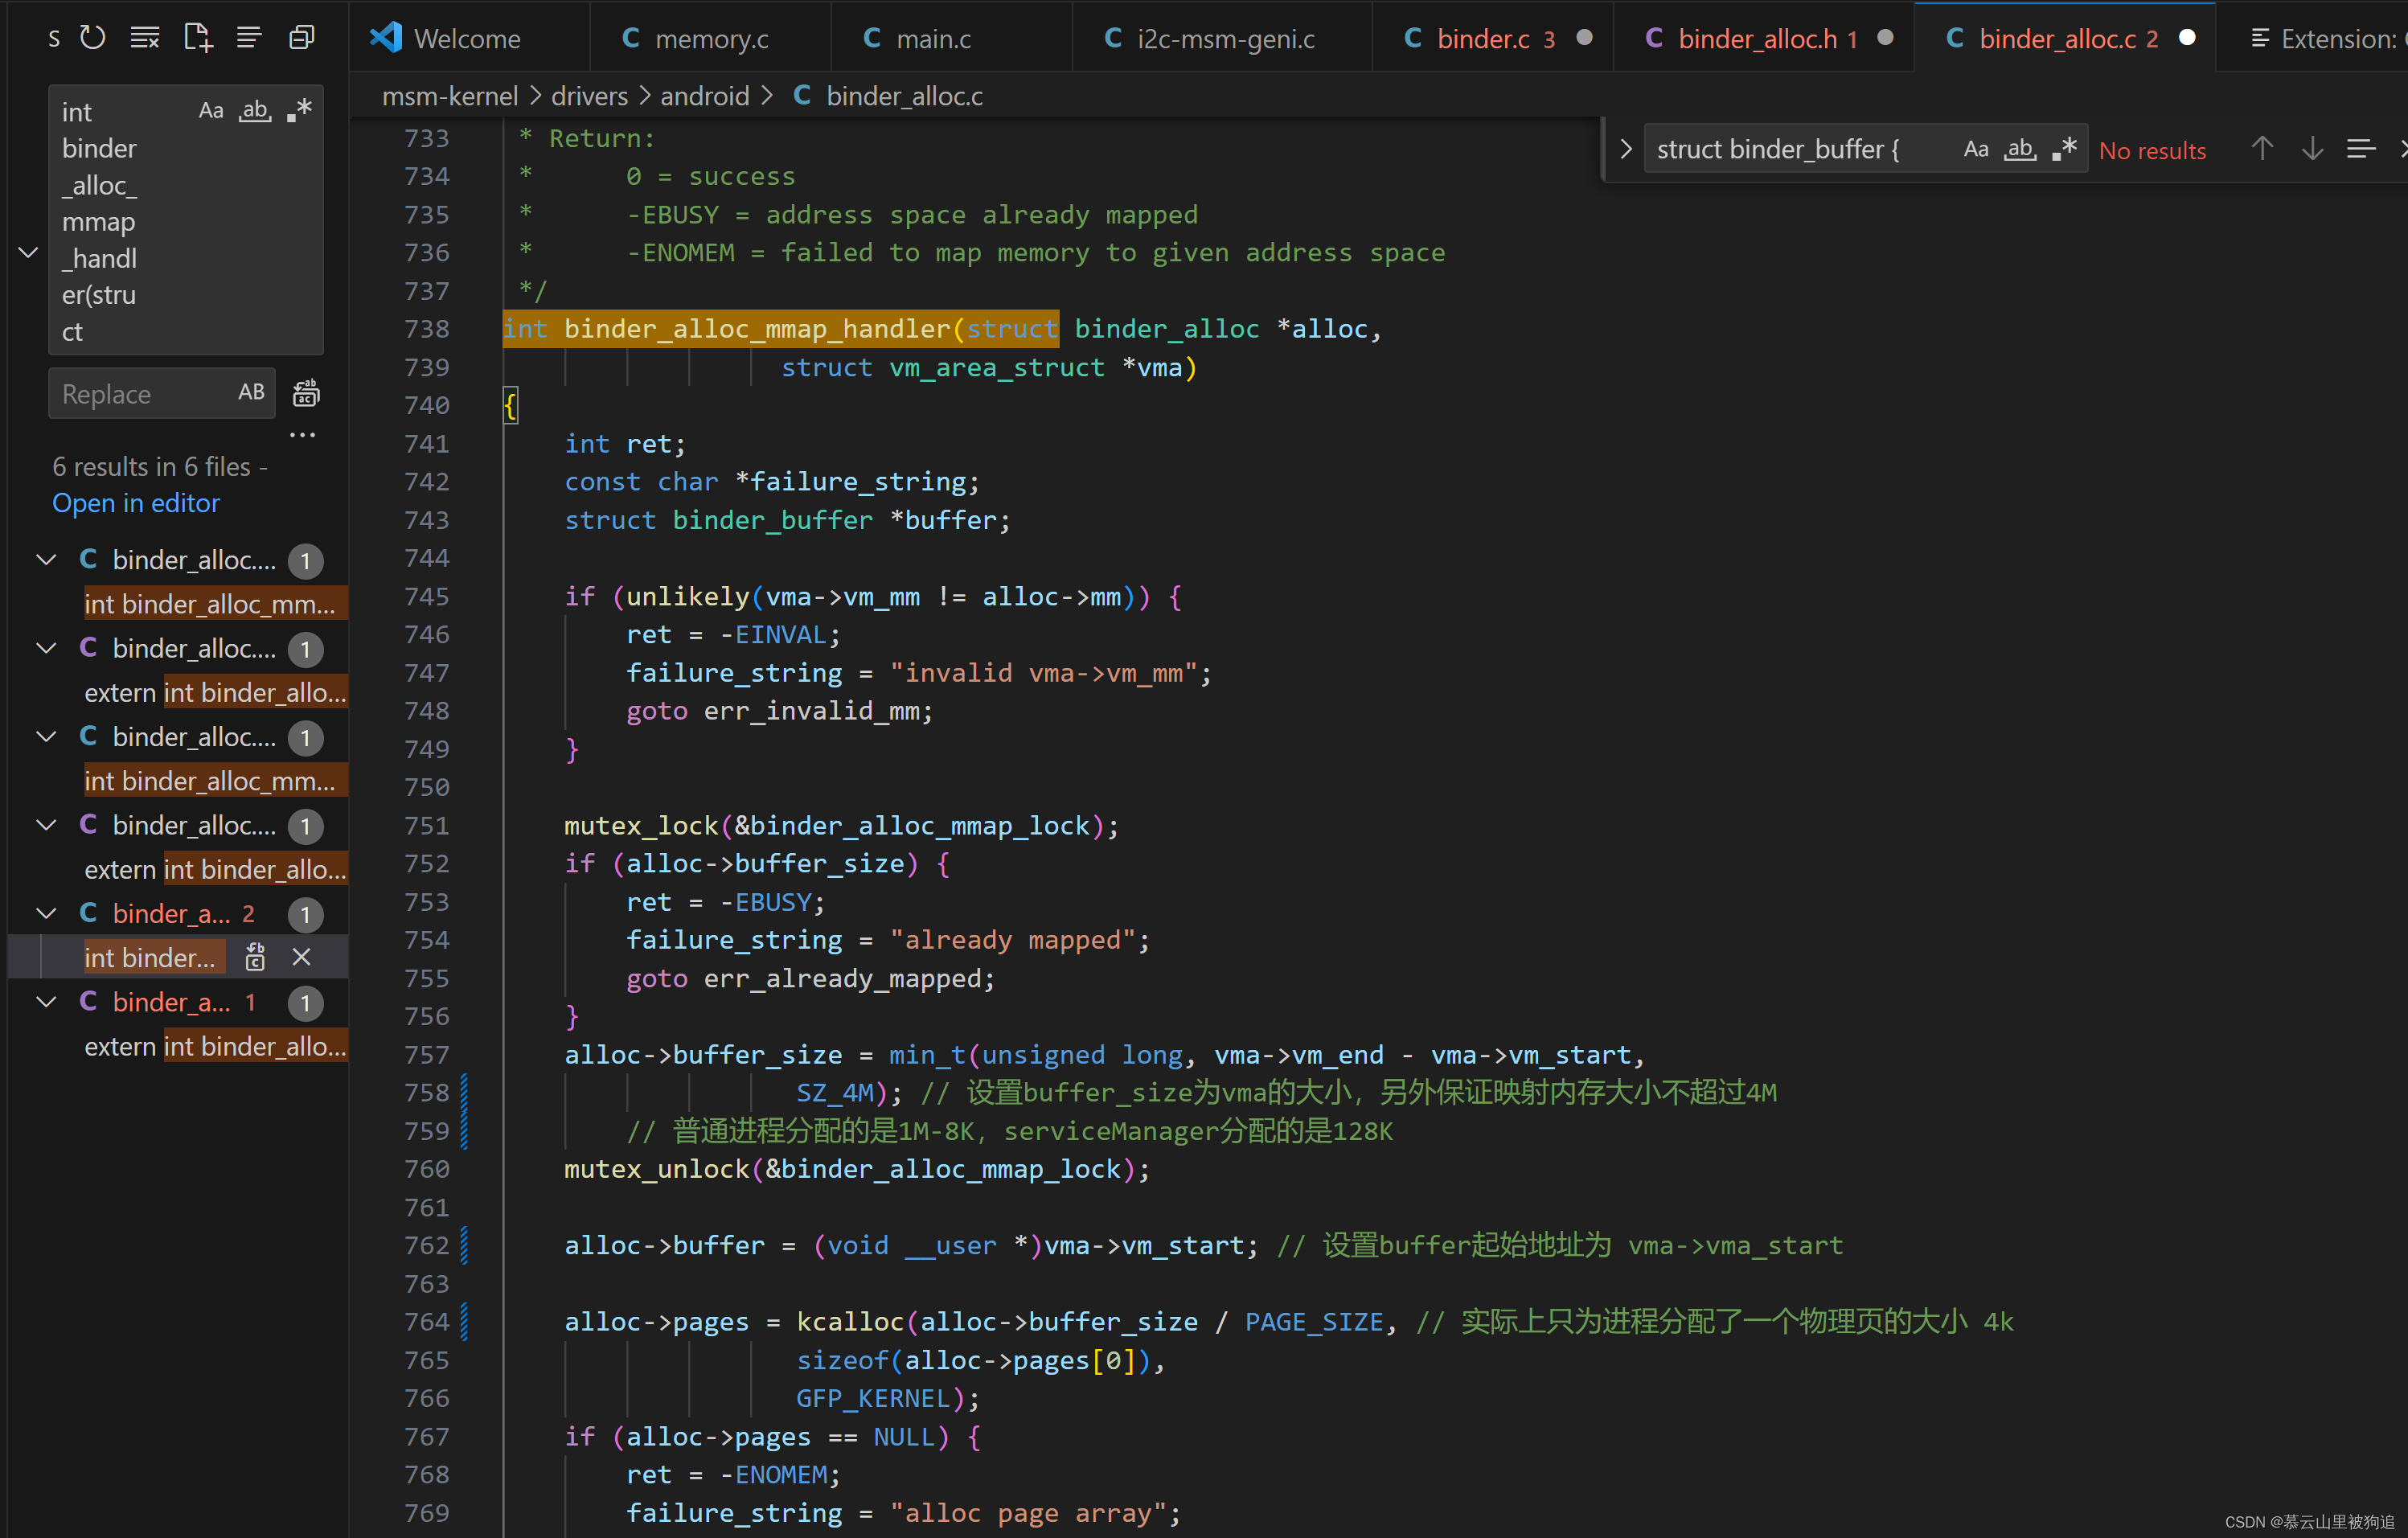Switch to the memory.c tab

pos(711,38)
